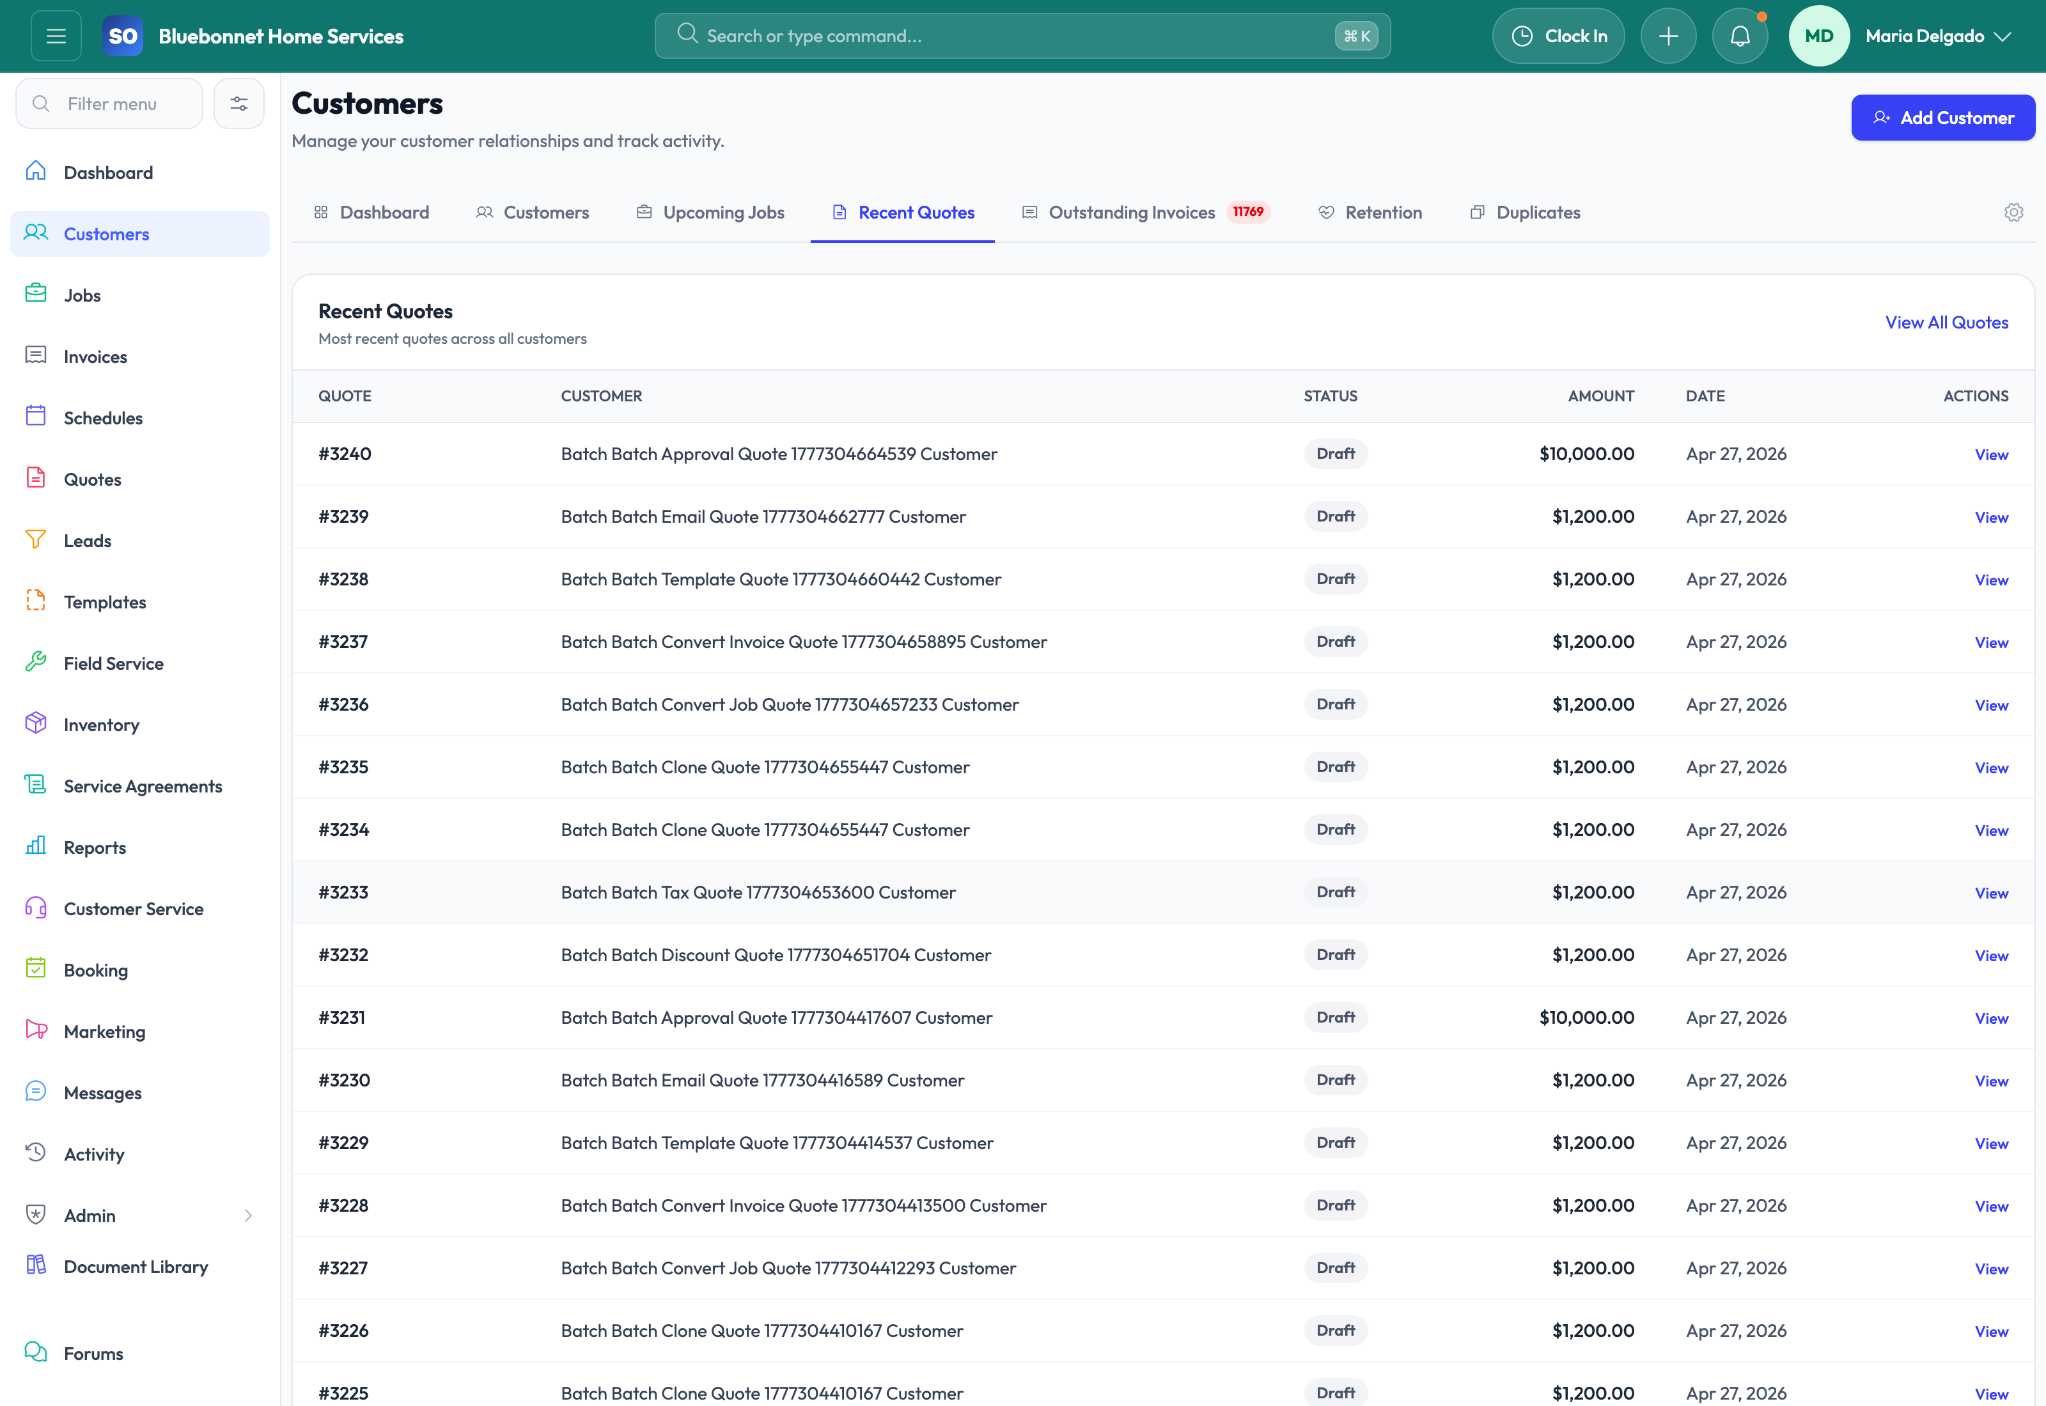Image resolution: width=2046 pixels, height=1406 pixels.
Task: View quote #3231
Action: coord(1992,1018)
